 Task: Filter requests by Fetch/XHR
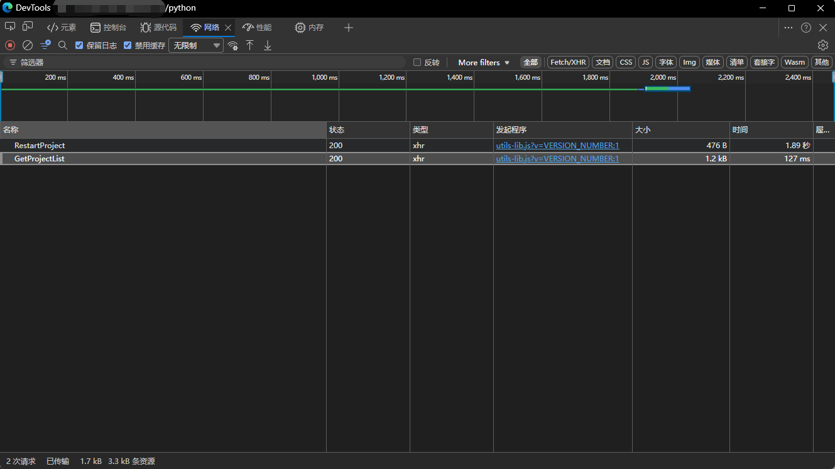click(568, 62)
